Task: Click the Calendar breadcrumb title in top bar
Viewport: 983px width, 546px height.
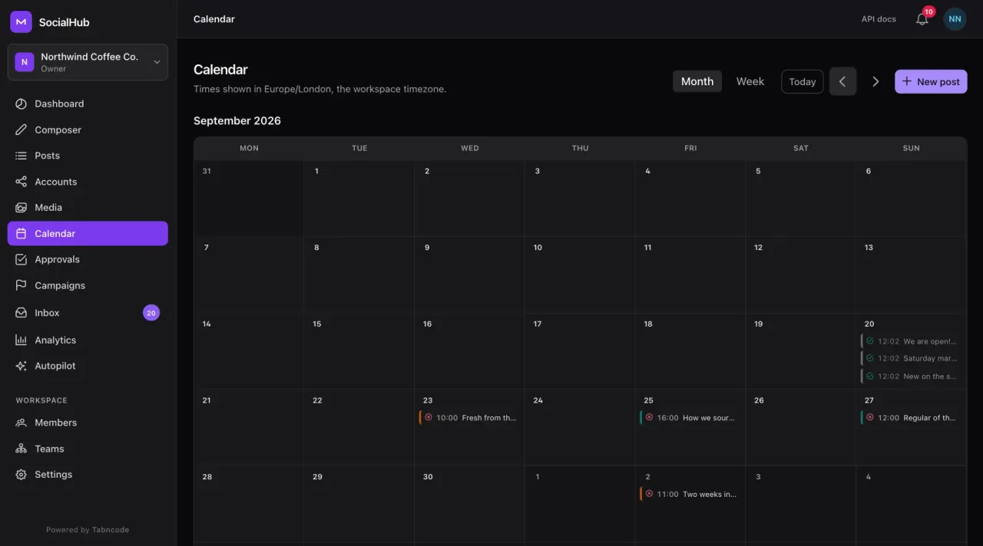Action: 214,19
